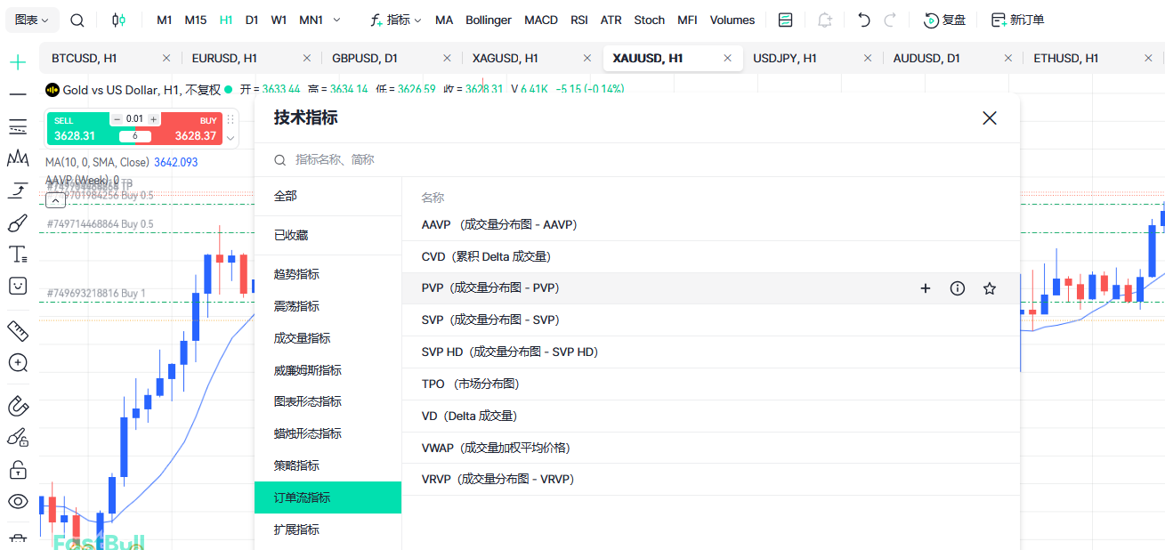This screenshot has width=1165, height=550.
Task: Switch to the USDJPY, H1 tab
Action: click(785, 58)
